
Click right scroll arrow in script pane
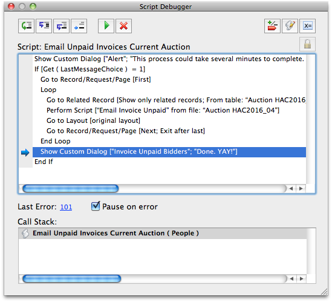[x=301, y=189]
